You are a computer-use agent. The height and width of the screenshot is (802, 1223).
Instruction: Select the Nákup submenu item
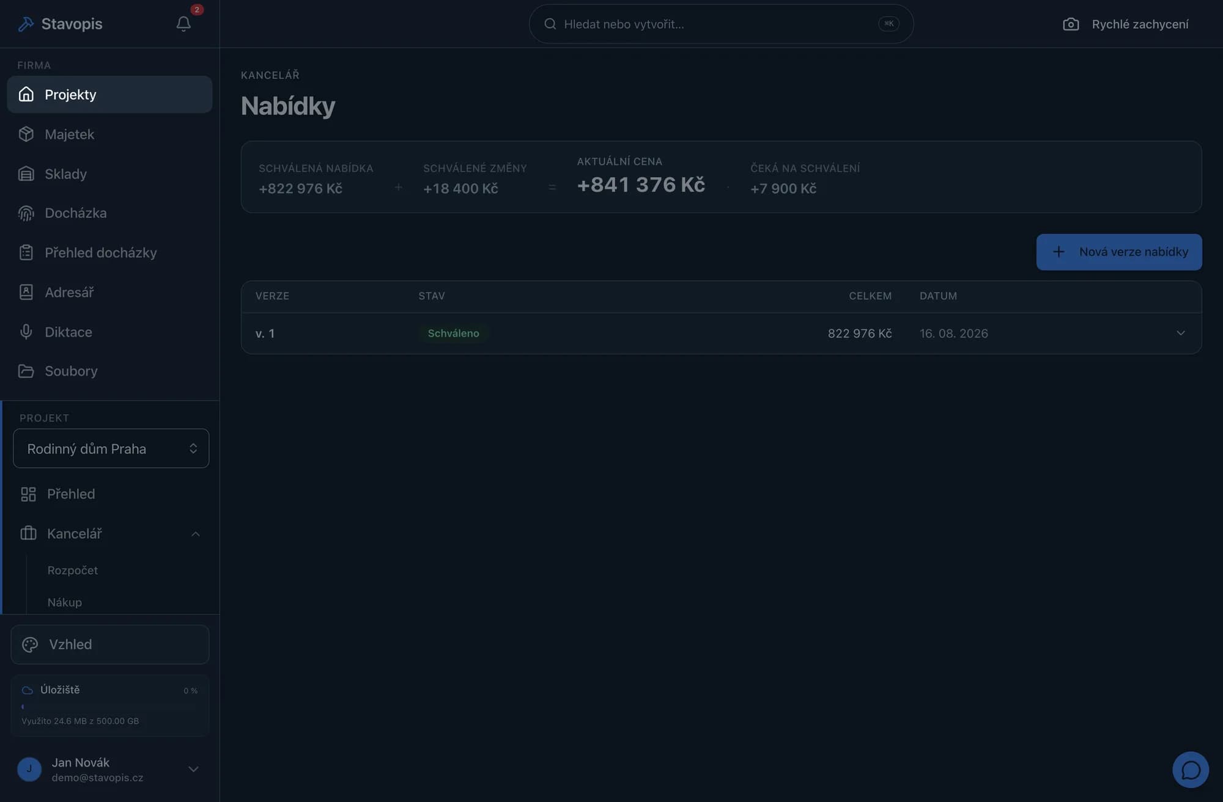click(64, 602)
